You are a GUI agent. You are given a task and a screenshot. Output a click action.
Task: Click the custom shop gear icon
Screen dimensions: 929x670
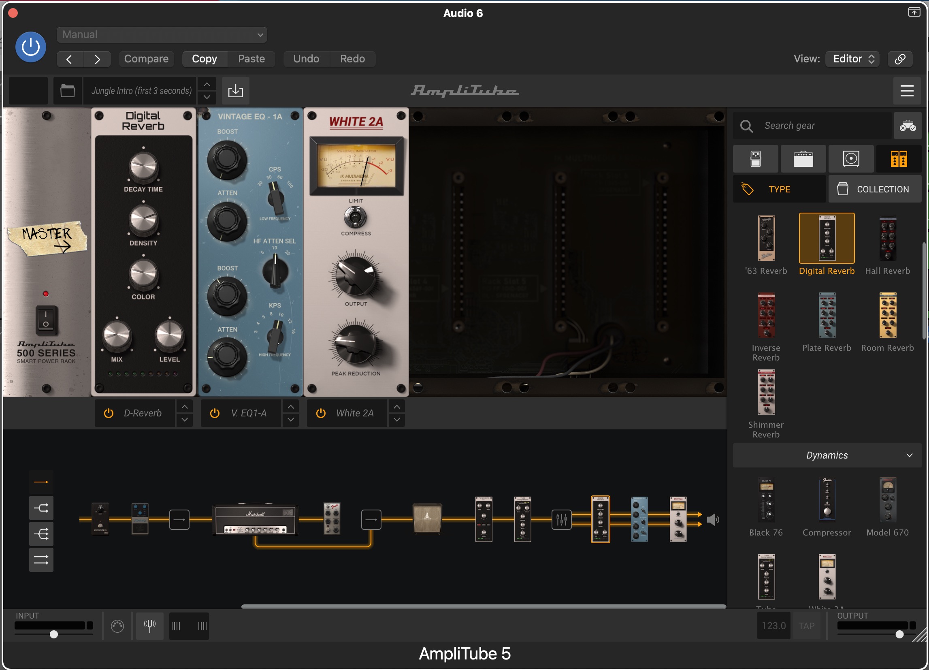908,126
